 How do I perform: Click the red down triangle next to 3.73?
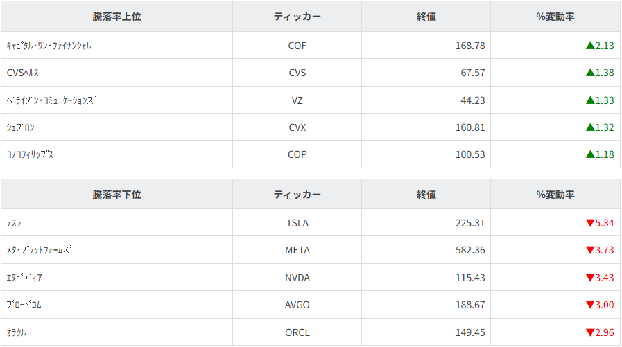tap(590, 250)
